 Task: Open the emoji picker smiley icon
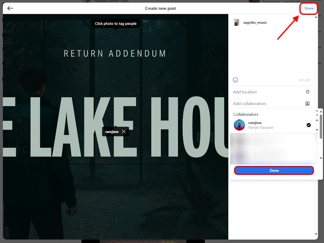pos(235,80)
